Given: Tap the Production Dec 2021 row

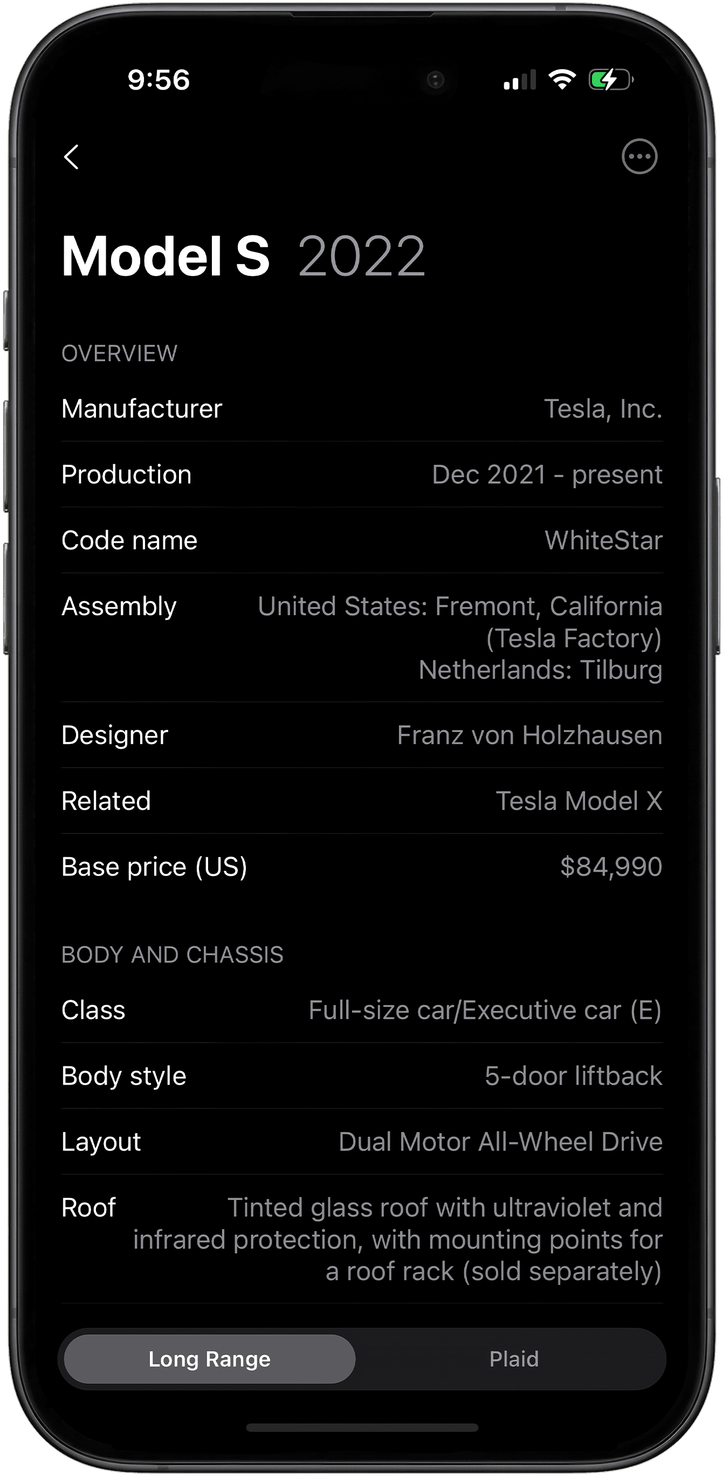Looking at the screenshot, I should [x=362, y=474].
